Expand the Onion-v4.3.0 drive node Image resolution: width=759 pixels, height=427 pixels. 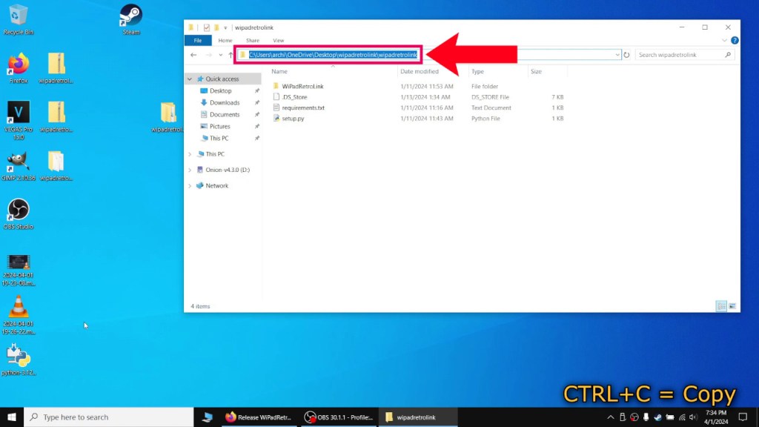pos(190,170)
